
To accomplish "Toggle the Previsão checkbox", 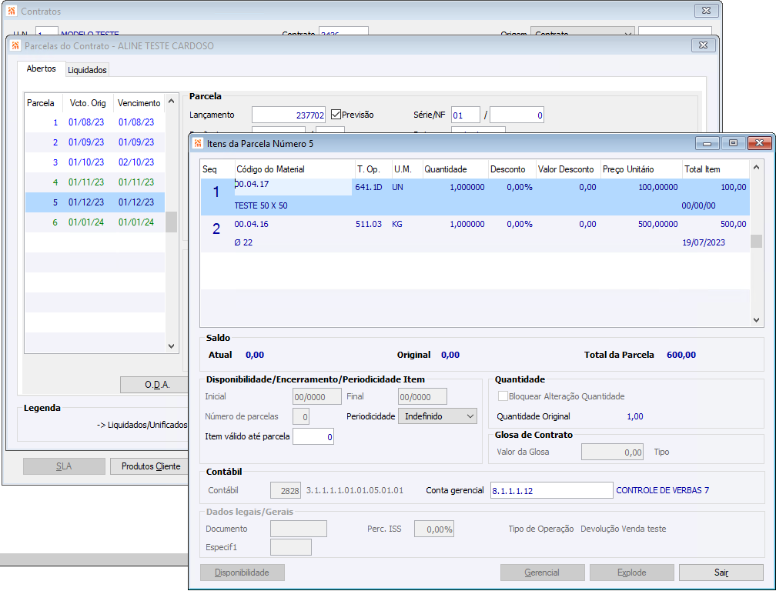I will pos(336,115).
